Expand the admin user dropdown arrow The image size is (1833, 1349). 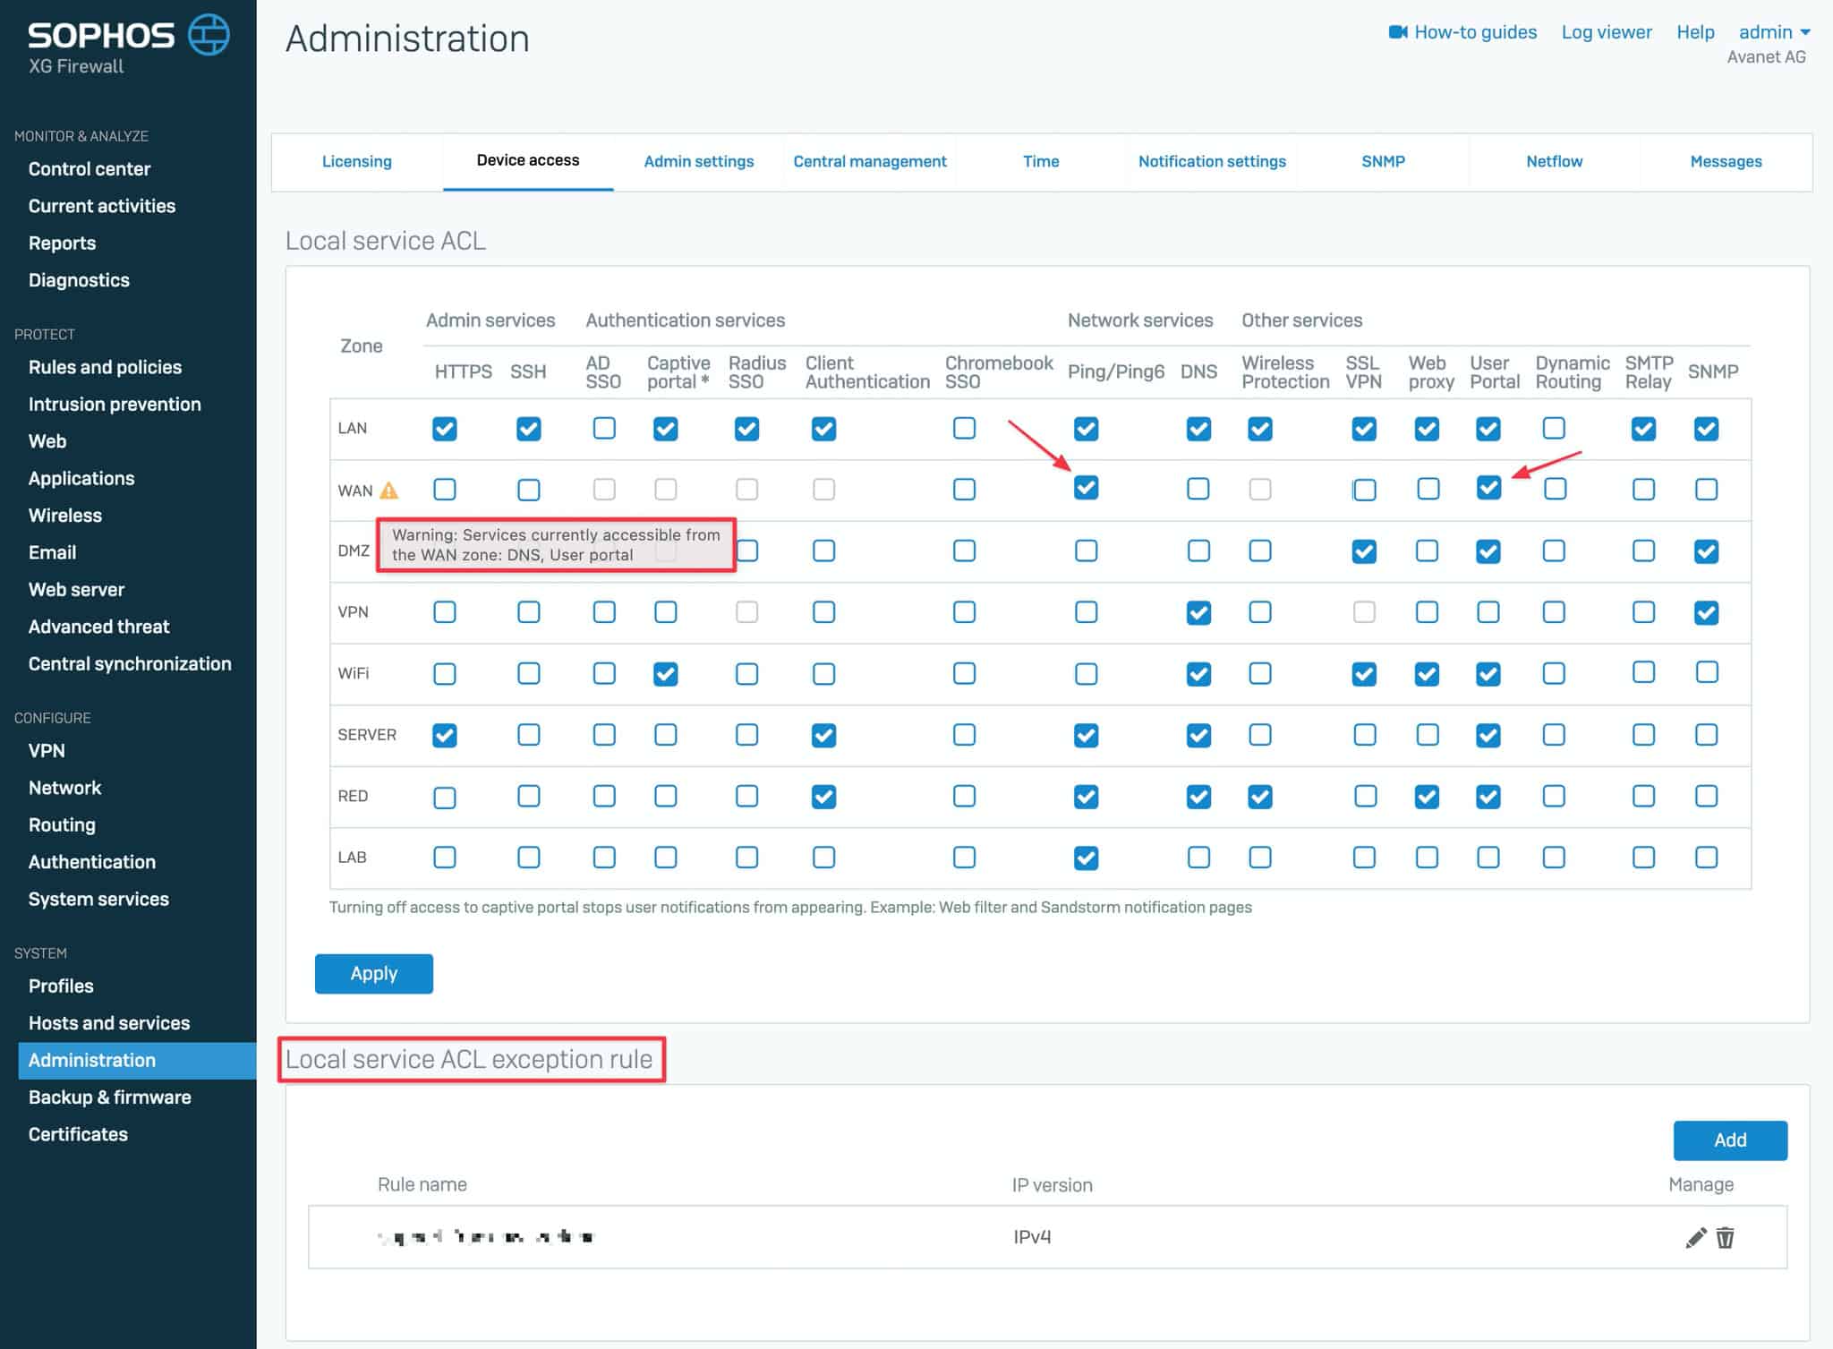1805,32
